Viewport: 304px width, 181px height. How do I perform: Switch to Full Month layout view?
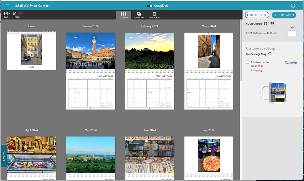[154, 15]
